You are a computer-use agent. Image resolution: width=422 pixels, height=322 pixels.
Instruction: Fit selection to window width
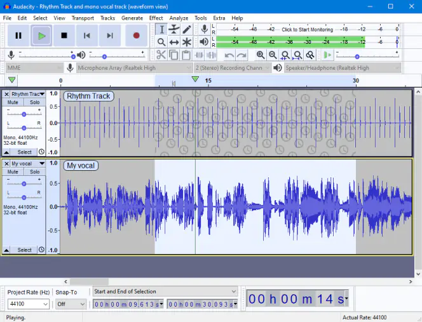coord(285,55)
